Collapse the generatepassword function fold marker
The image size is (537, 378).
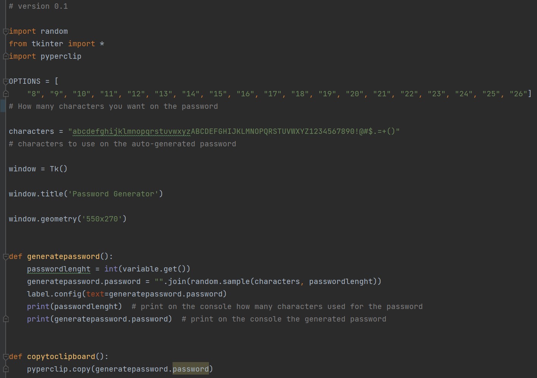(x=6, y=257)
